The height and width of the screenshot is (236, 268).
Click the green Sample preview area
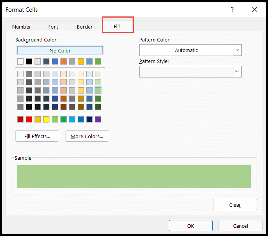pos(134,177)
